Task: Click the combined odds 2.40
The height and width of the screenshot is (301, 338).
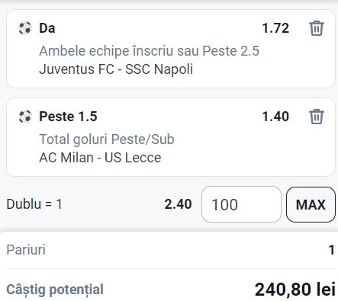Action: tap(178, 204)
